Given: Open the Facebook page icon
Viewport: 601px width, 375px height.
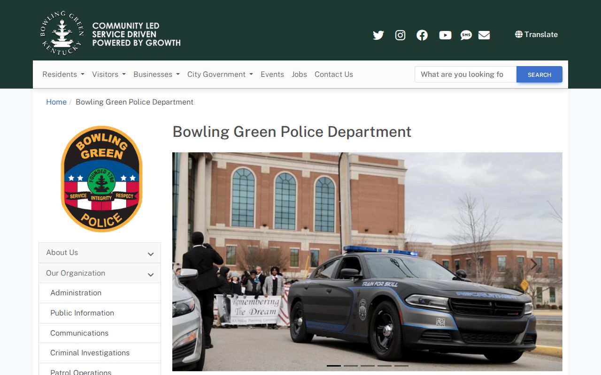Looking at the screenshot, I should pos(422,35).
